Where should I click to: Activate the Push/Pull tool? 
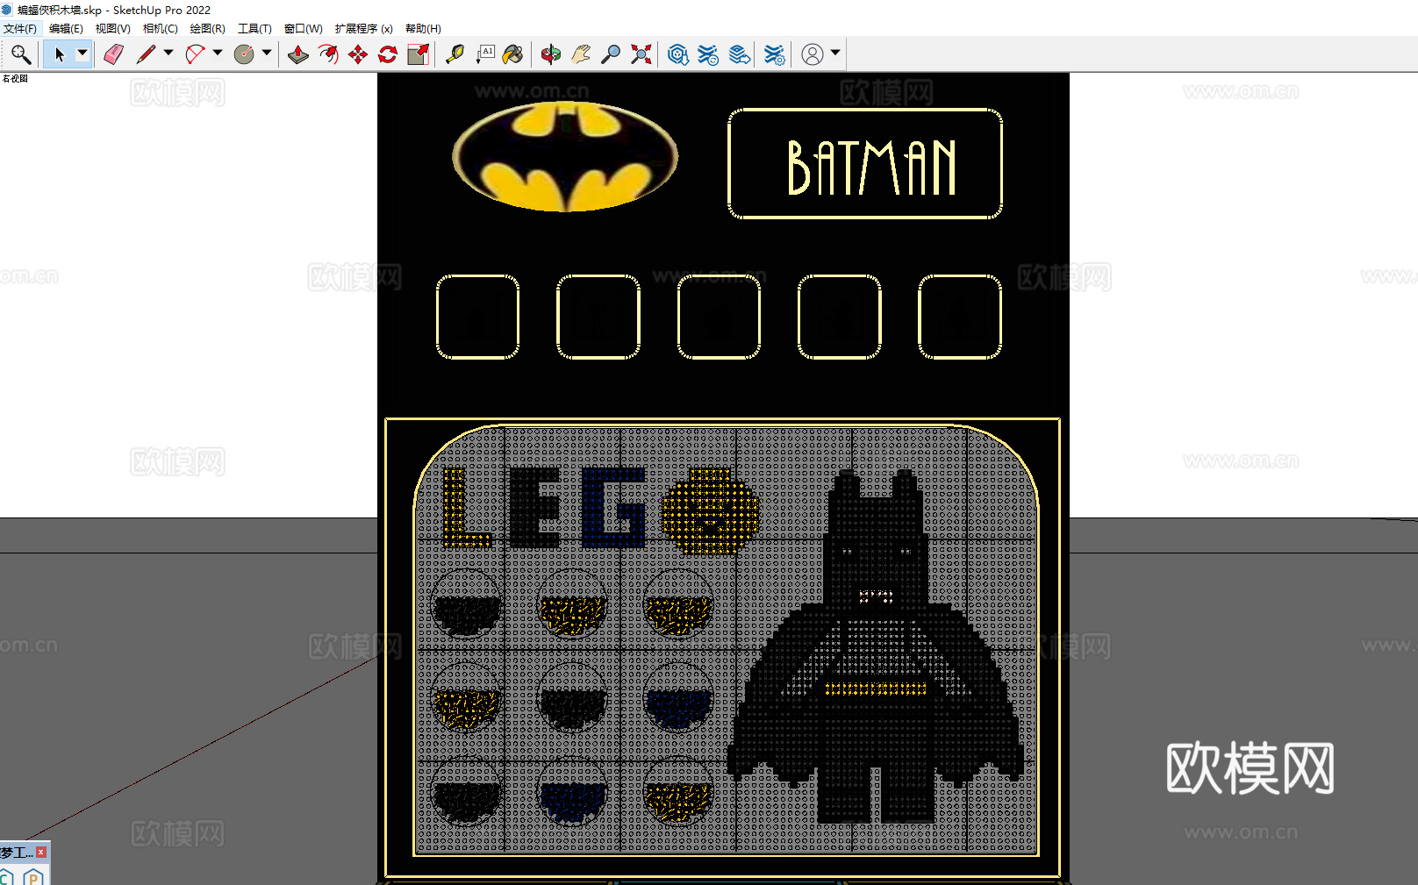click(298, 54)
